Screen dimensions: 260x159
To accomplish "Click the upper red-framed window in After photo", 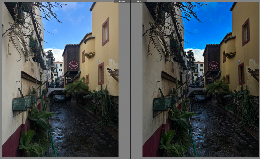I will (246, 32).
